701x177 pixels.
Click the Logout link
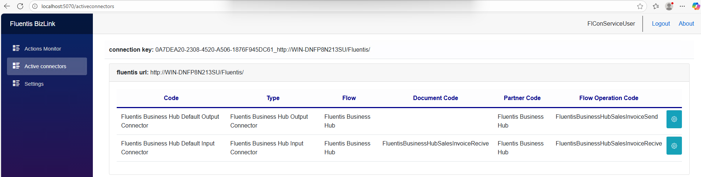[661, 23]
